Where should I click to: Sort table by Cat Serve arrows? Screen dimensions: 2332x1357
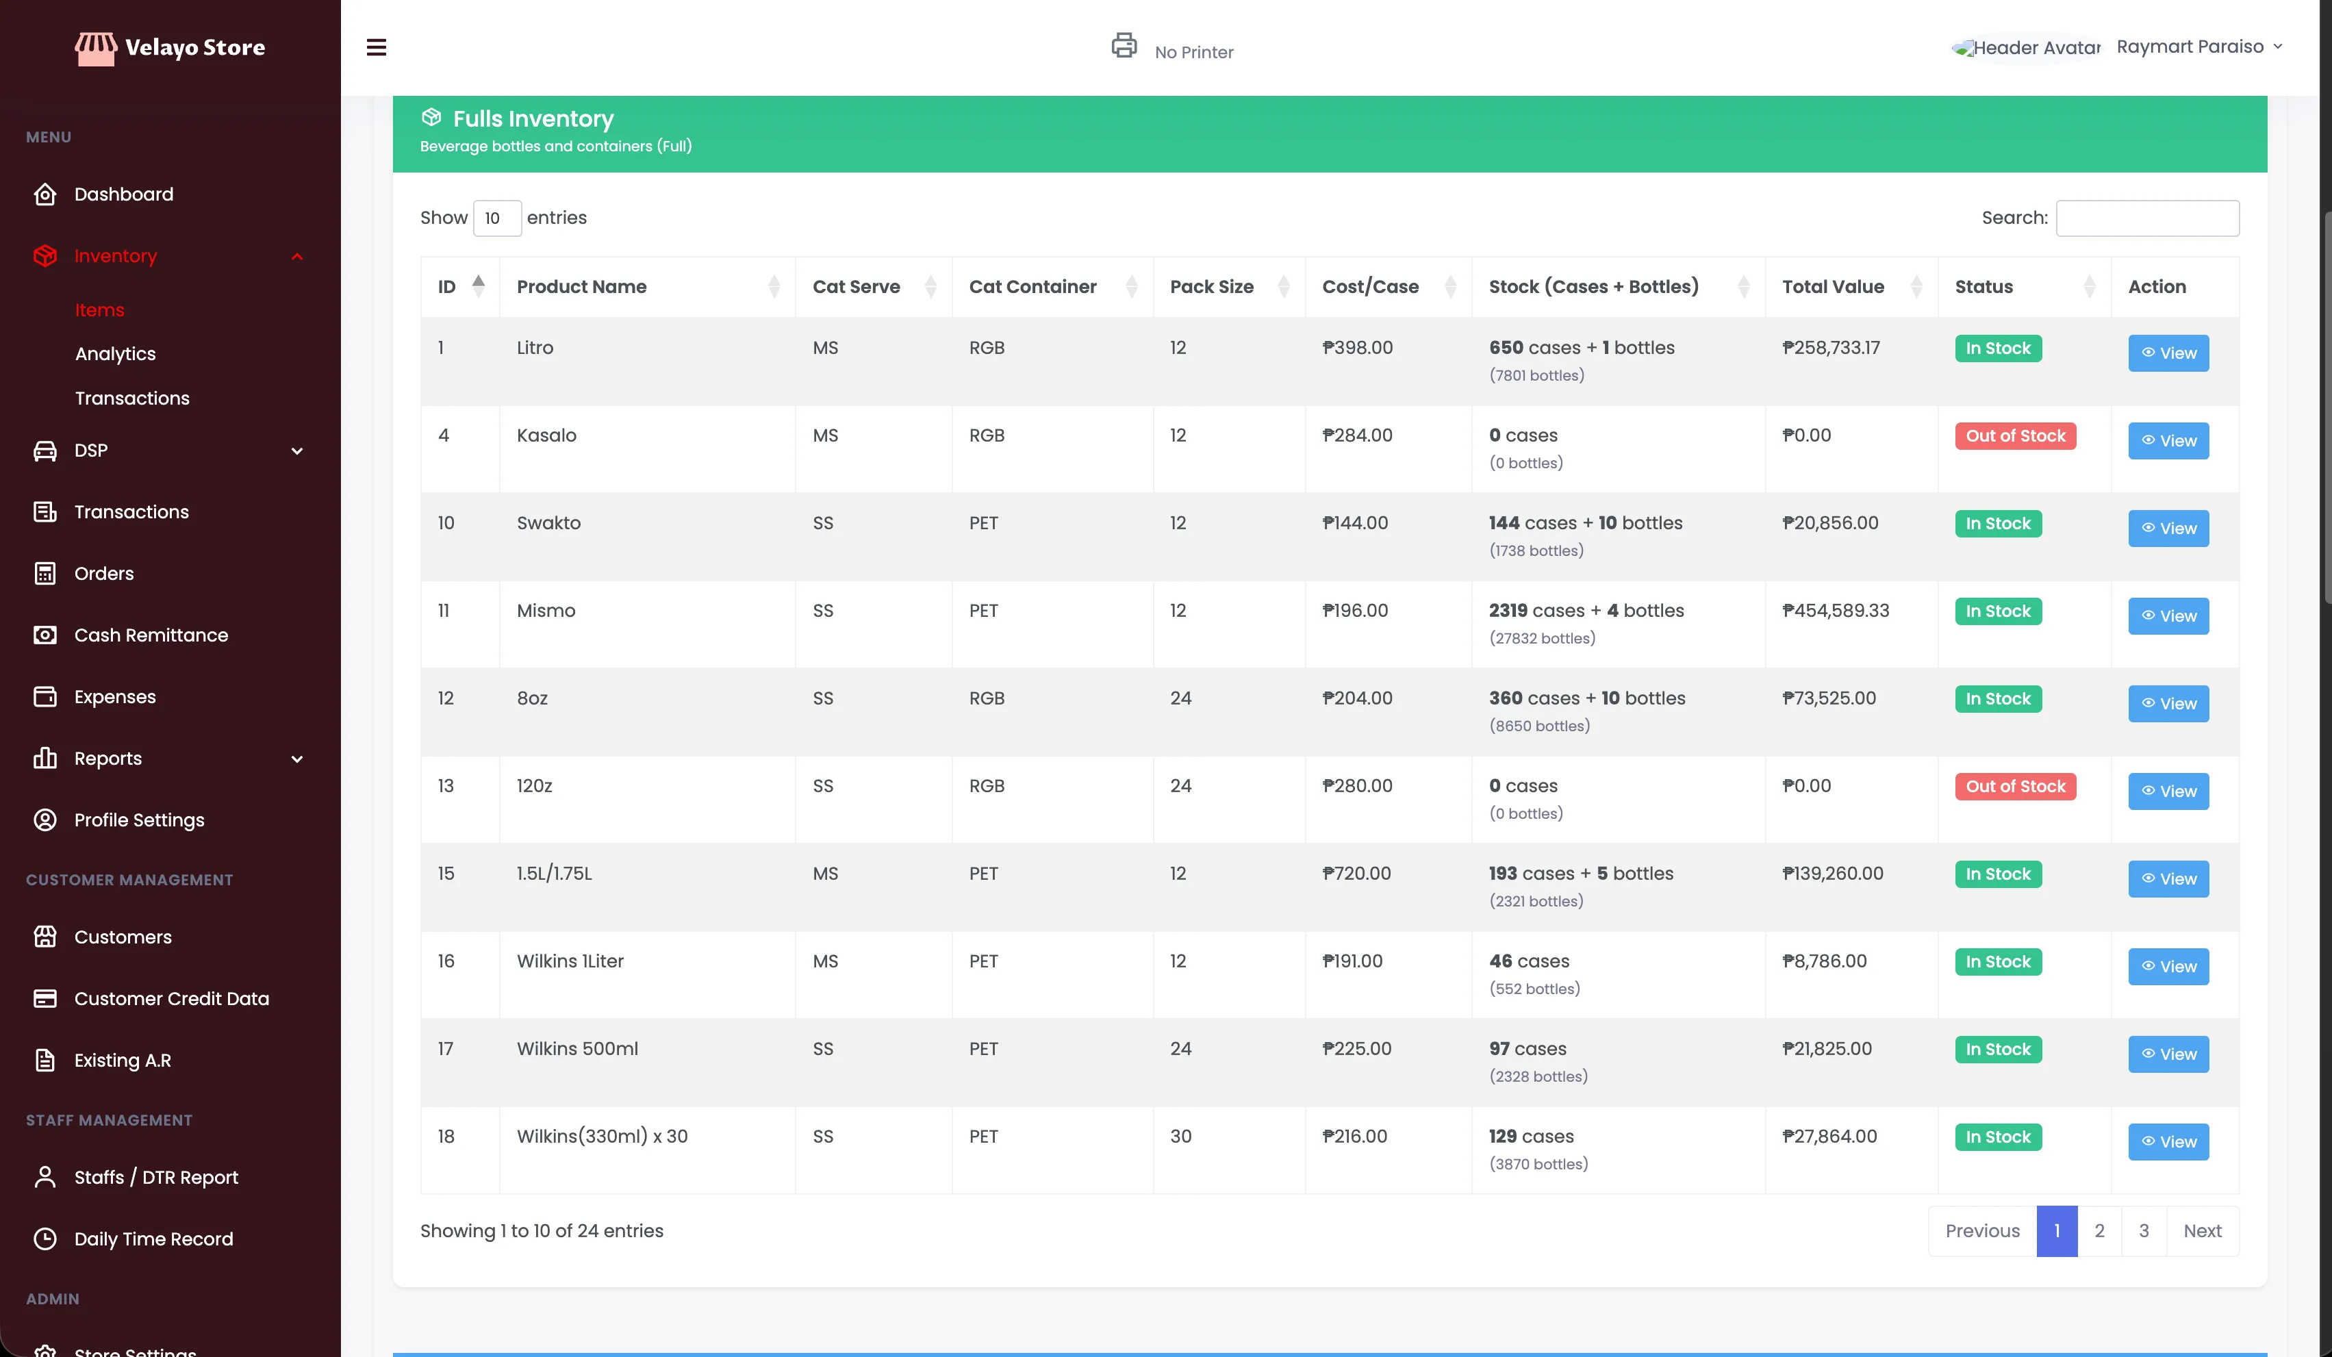click(x=930, y=286)
